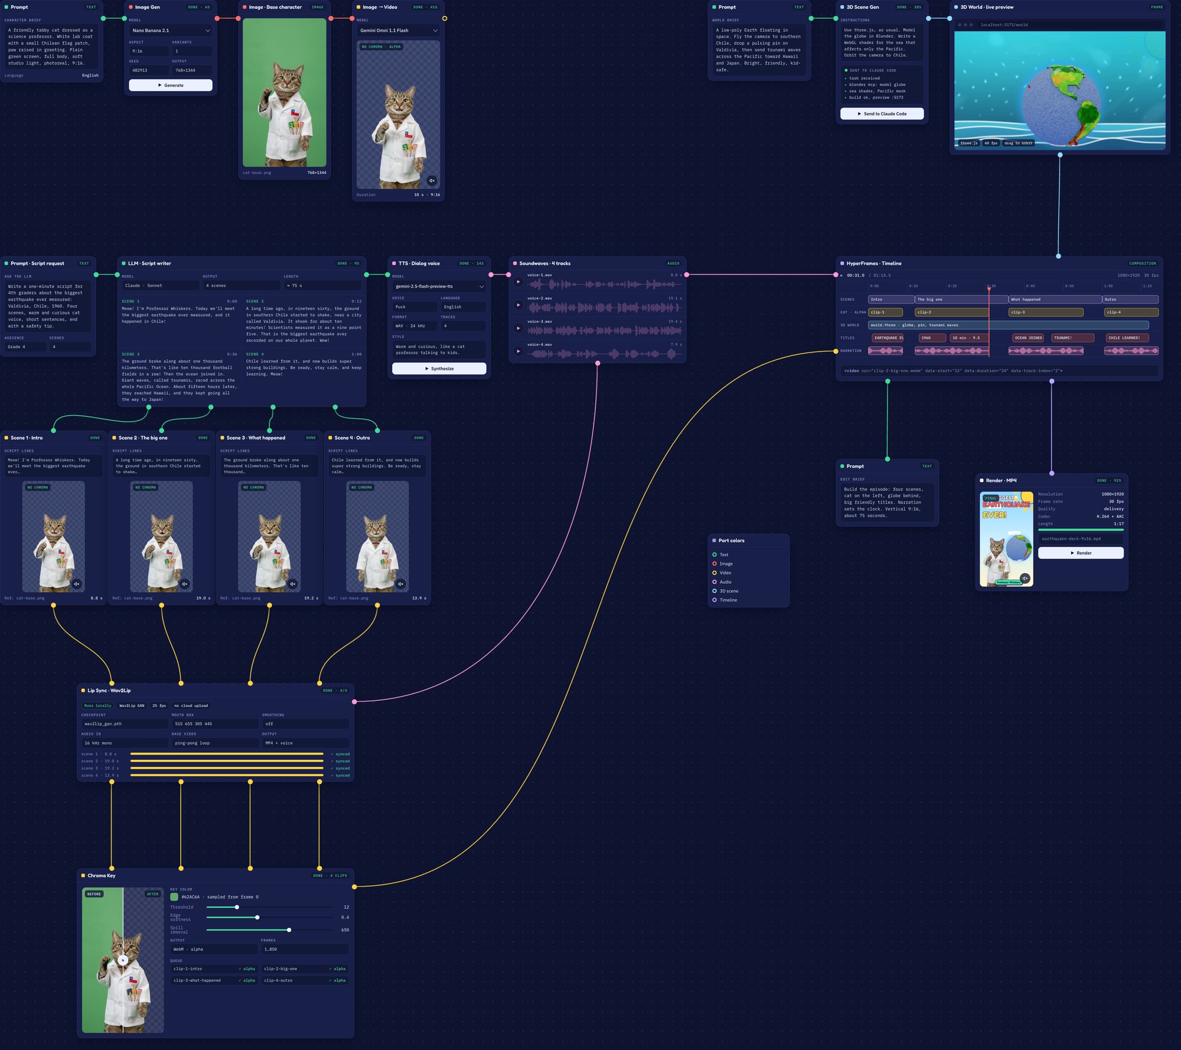Click the Render button in Render MP4

coord(1081,553)
